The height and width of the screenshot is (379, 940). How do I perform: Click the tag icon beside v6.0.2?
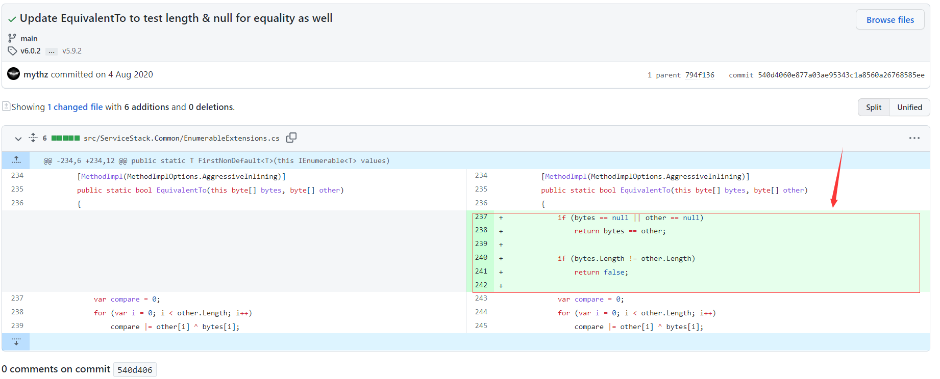[12, 51]
